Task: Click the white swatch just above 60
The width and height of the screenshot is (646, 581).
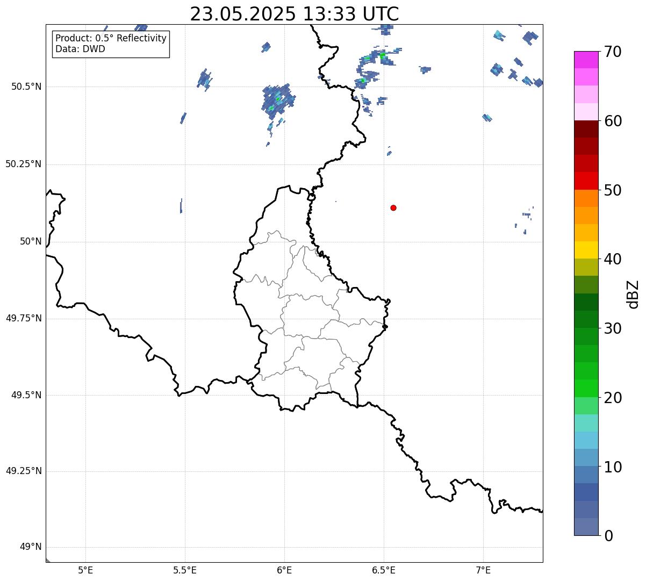Action: (586, 112)
